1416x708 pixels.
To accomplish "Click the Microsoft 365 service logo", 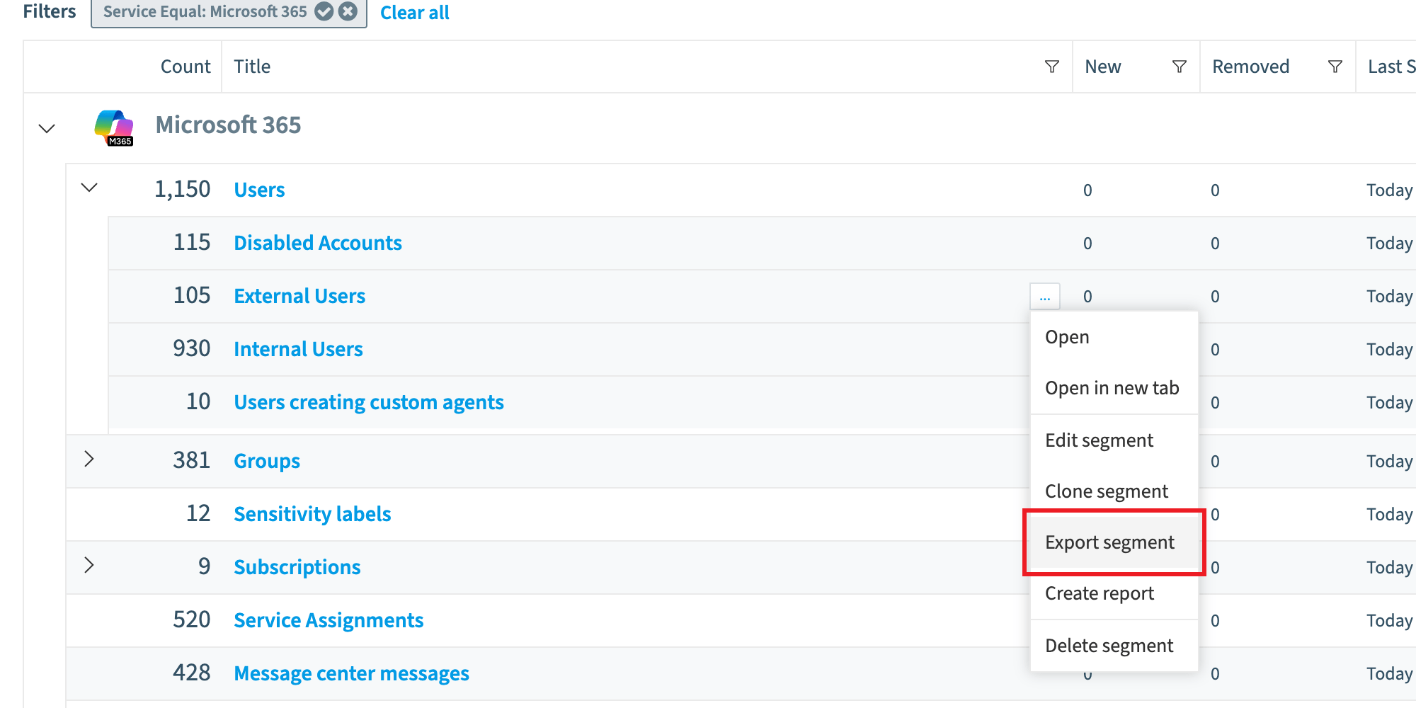I will coord(114,127).
